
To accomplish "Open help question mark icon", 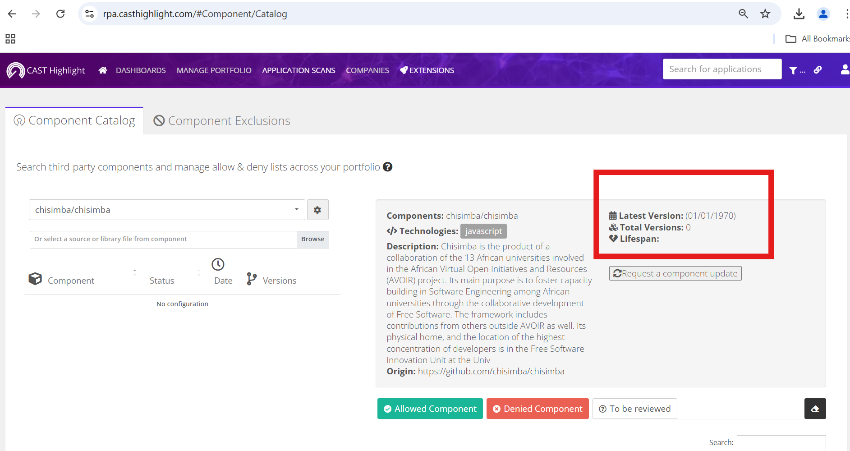I will click(x=387, y=167).
